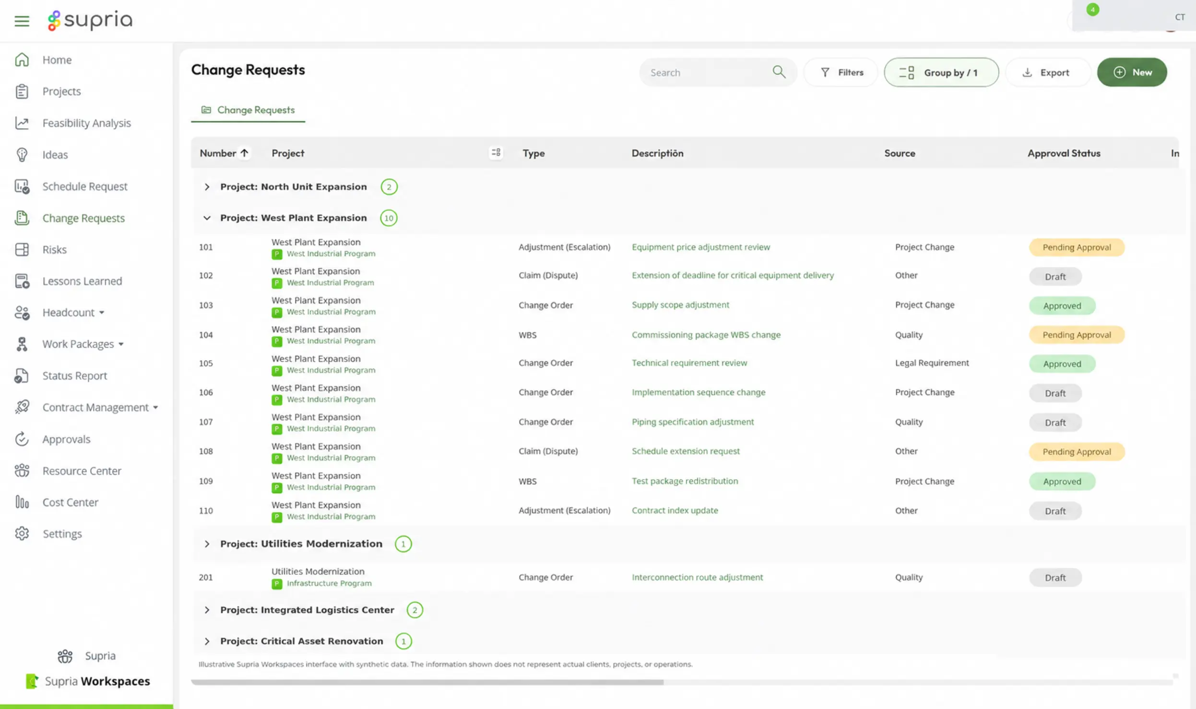Go to Resource Center menu item
Viewport: 1196px width, 709px height.
(x=82, y=471)
